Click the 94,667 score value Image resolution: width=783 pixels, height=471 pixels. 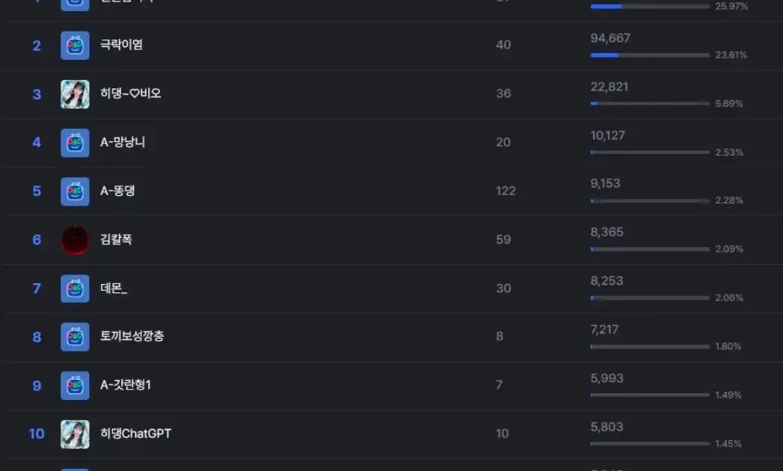609,38
